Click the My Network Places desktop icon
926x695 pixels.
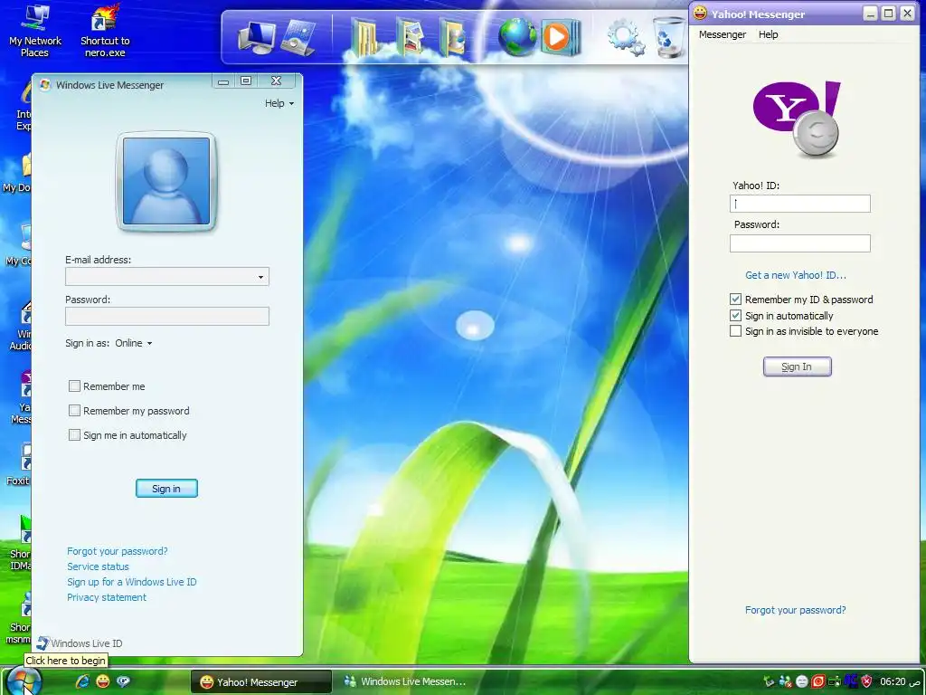[35, 30]
